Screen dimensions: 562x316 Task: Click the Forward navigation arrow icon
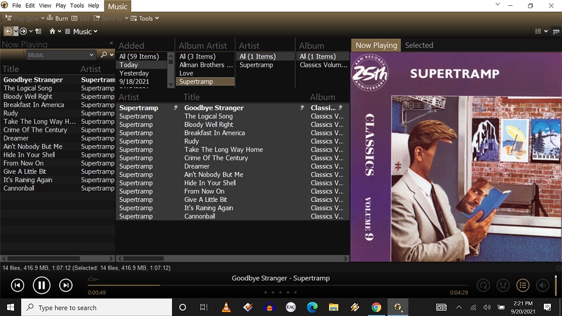pos(23,31)
